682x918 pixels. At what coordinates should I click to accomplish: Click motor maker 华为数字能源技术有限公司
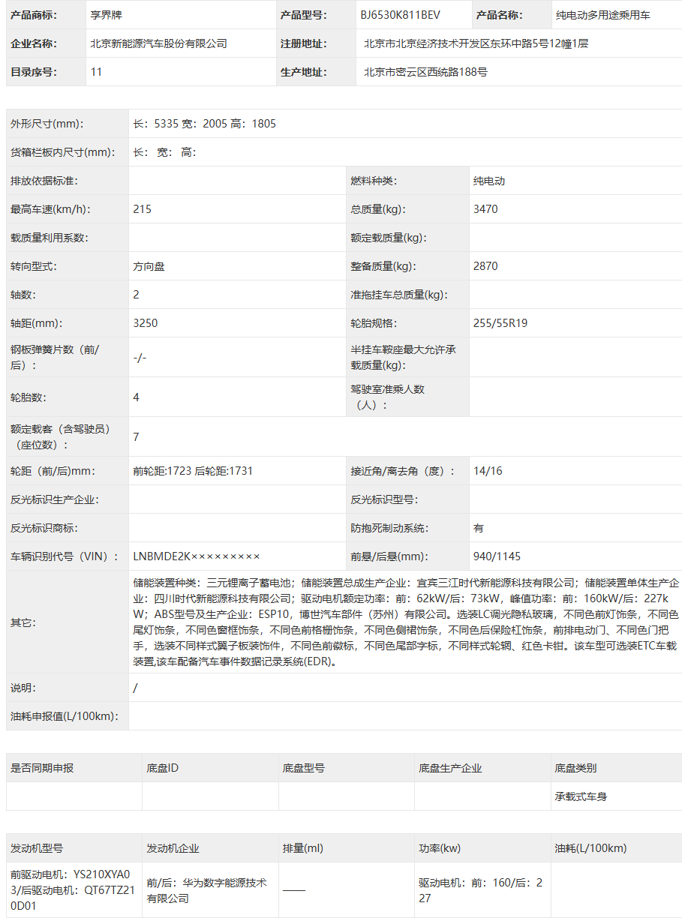(x=206, y=890)
